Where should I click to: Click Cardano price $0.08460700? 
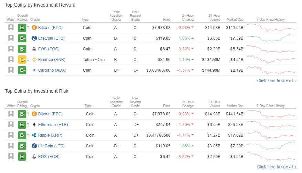pos(158,70)
